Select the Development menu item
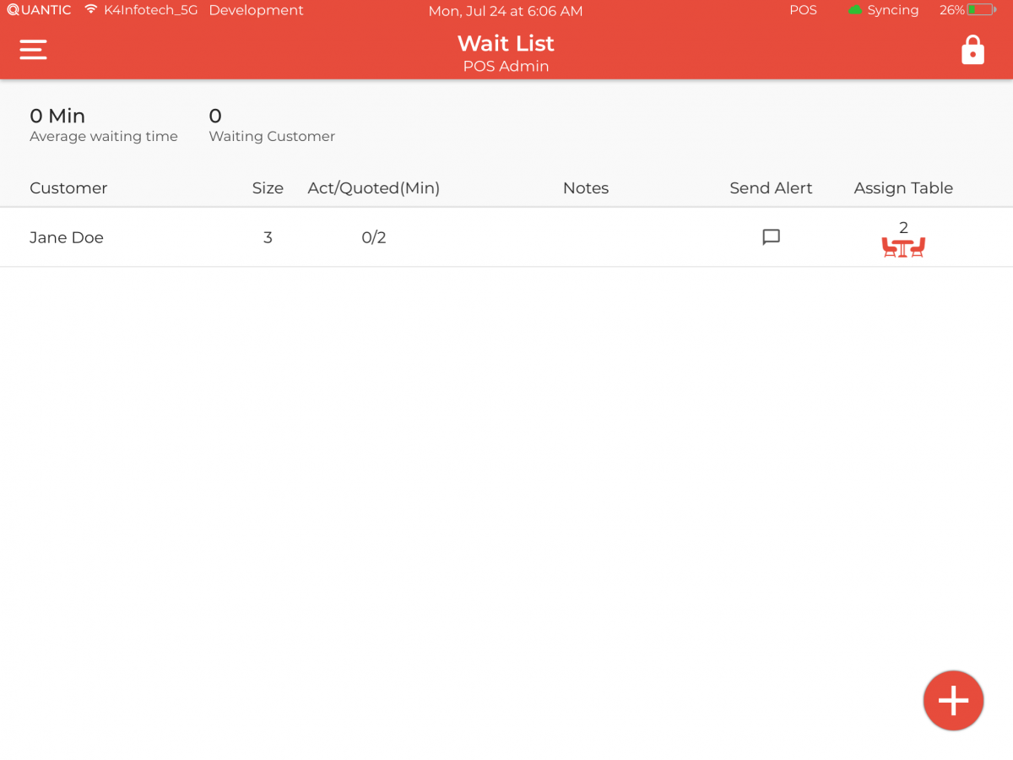Image resolution: width=1013 pixels, height=760 pixels. coord(256,10)
